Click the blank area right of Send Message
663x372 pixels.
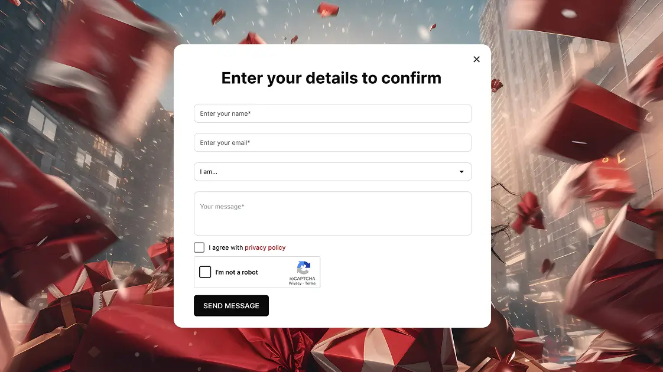point(378,306)
